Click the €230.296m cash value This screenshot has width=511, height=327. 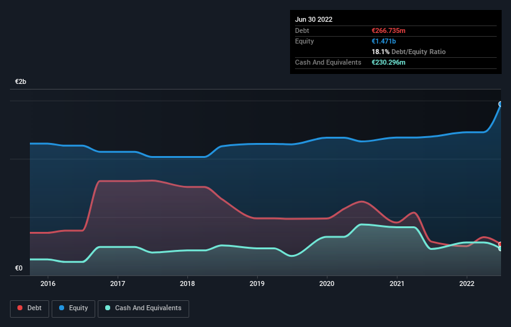[388, 62]
